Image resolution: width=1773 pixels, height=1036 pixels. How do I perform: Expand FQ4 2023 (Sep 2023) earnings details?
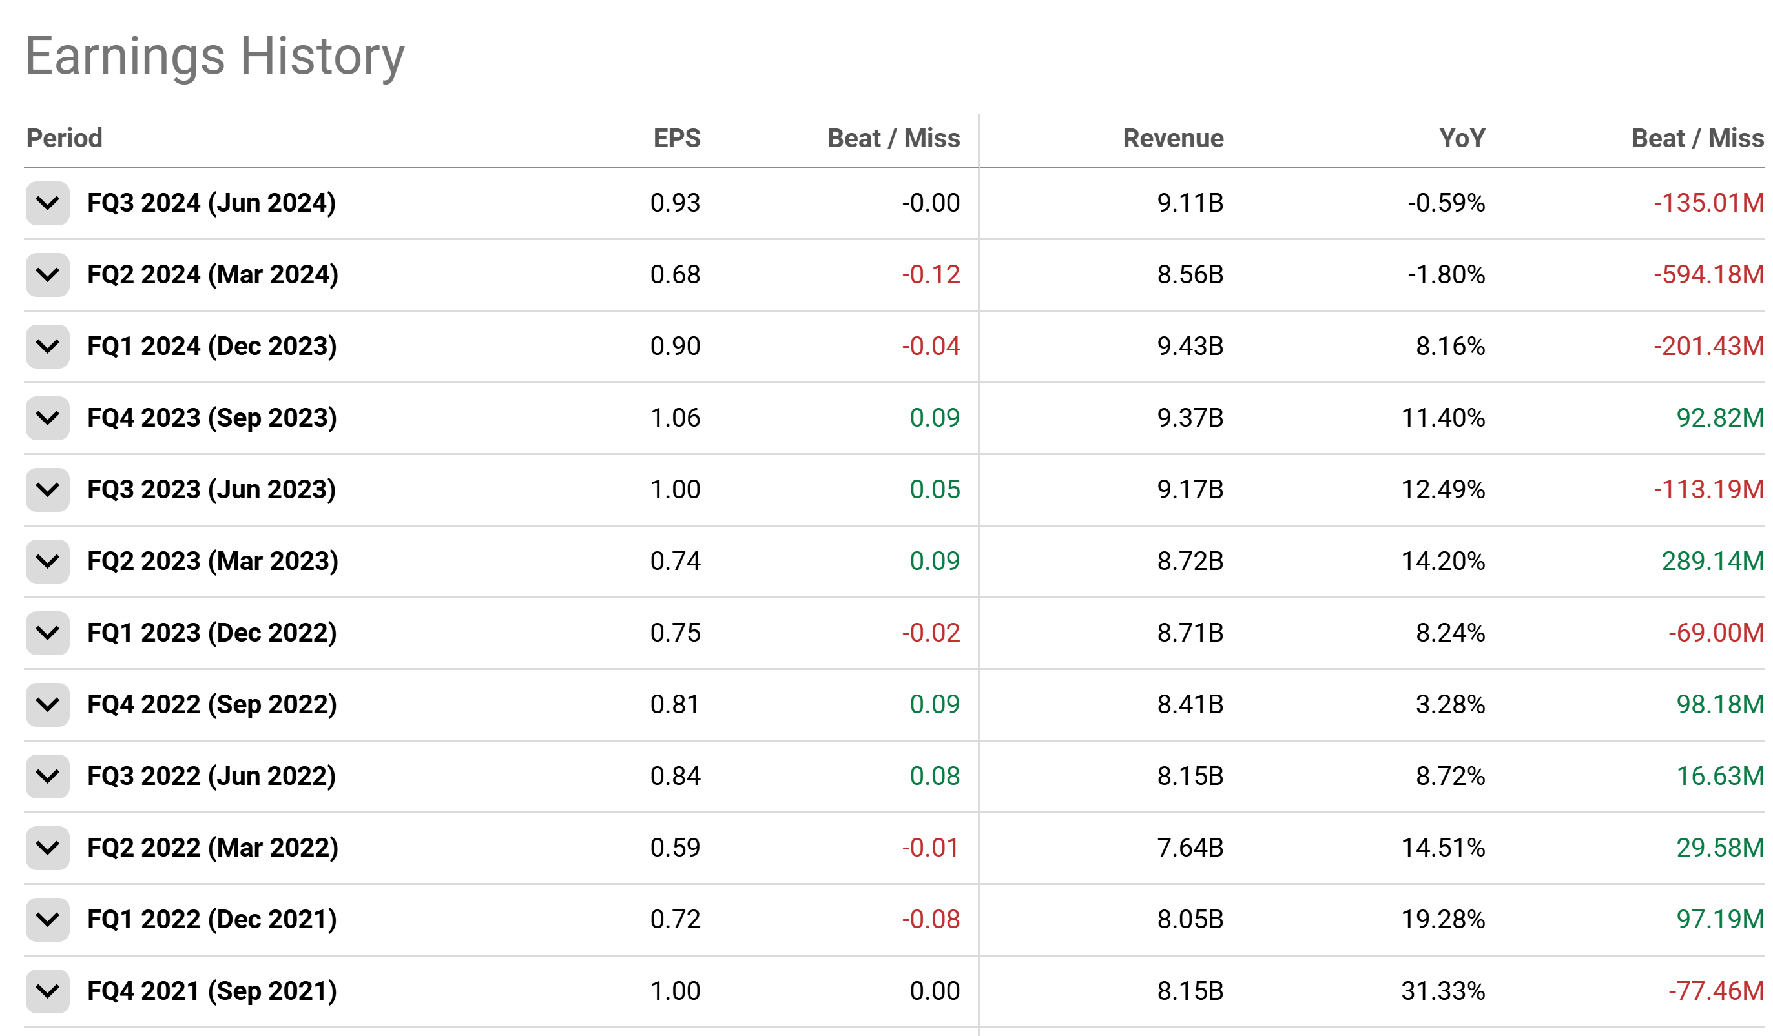[47, 418]
